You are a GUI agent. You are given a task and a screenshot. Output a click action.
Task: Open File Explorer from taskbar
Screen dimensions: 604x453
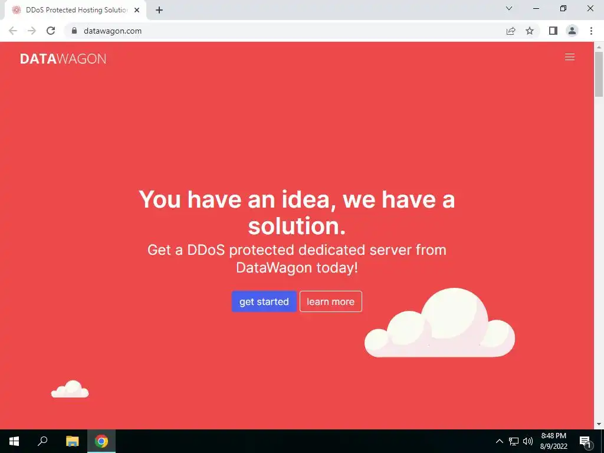tap(72, 441)
